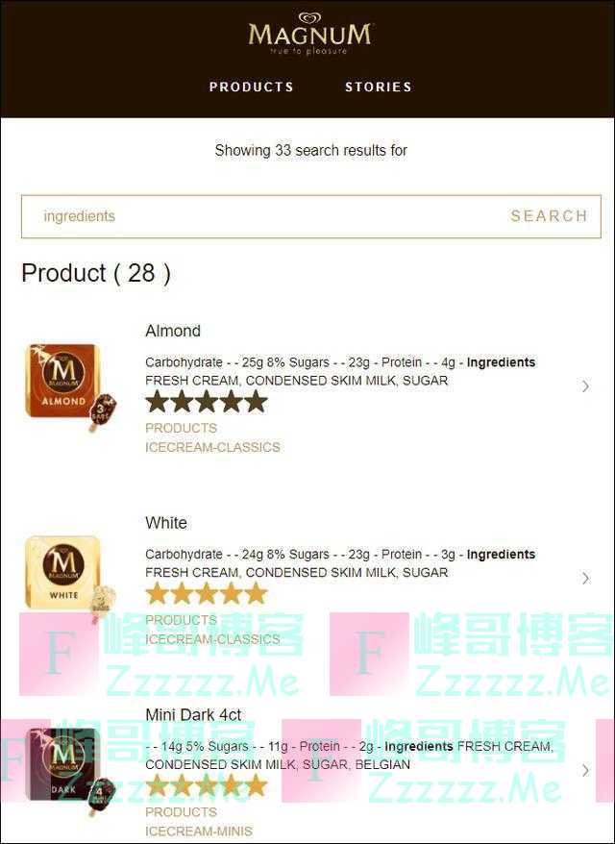Click the Magnum logo in header
This screenshot has height=844, width=615.
(x=310, y=34)
